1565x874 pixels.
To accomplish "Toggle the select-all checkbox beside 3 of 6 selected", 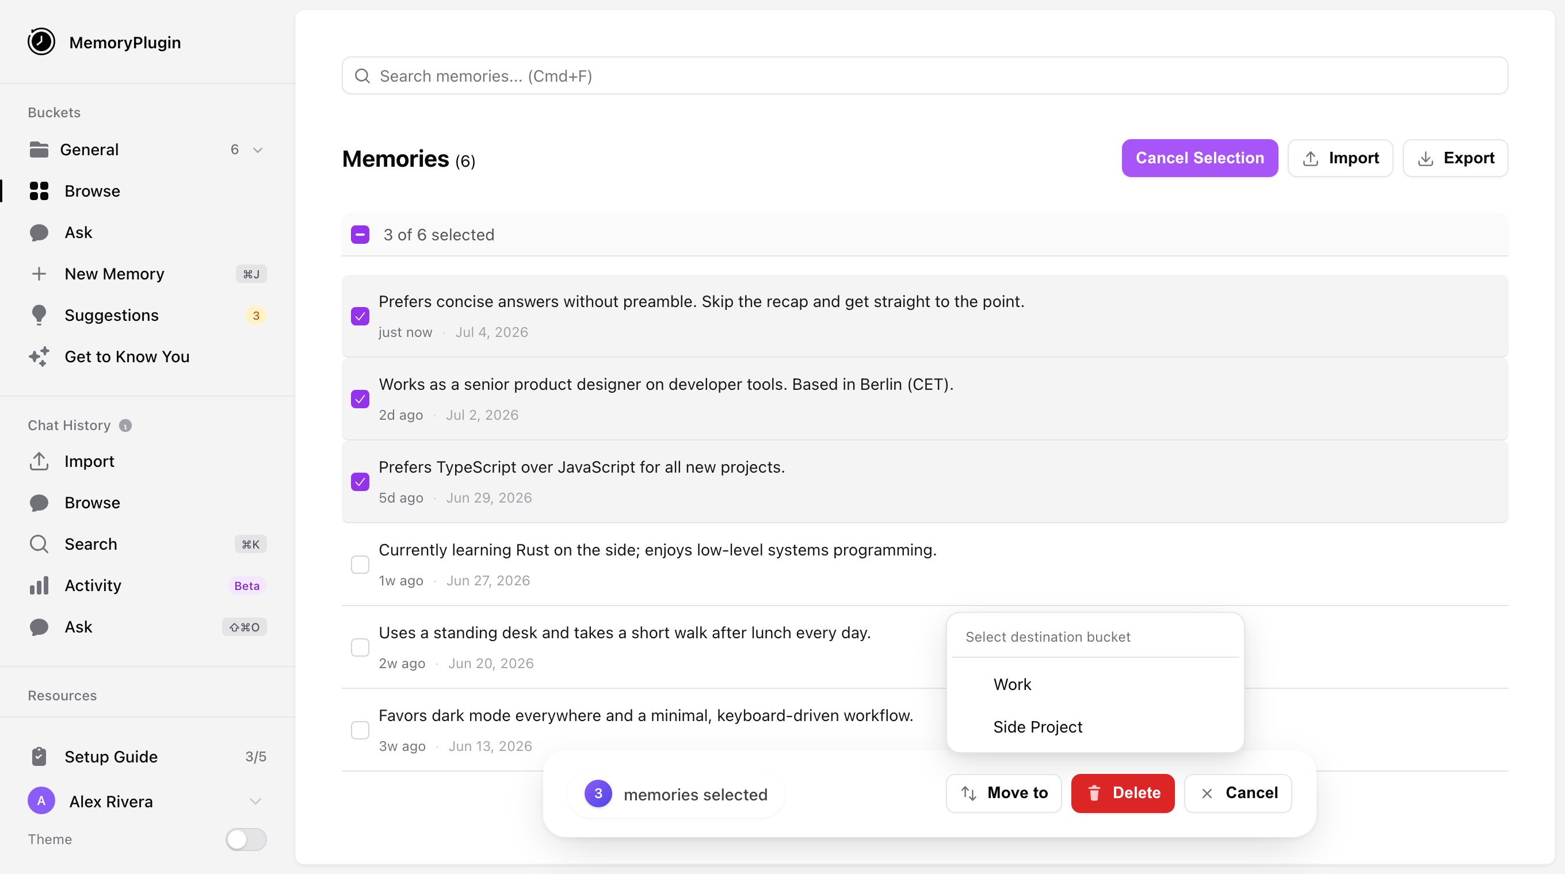I will click(x=360, y=235).
